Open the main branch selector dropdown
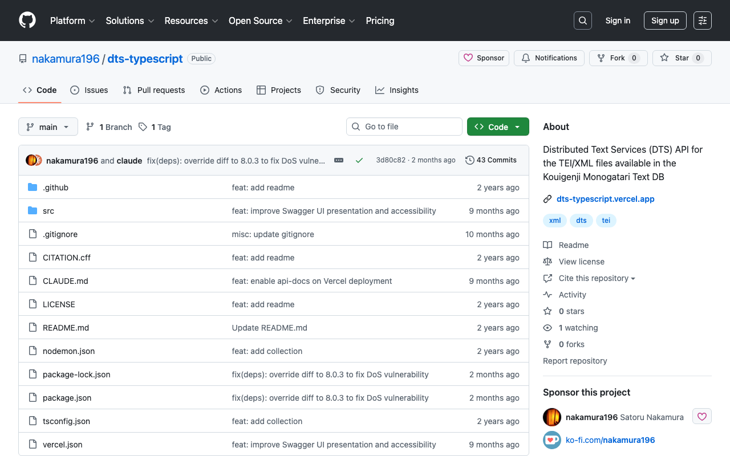The width and height of the screenshot is (730, 456). tap(48, 127)
